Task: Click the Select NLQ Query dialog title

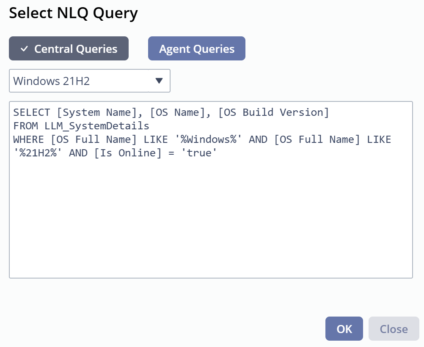Action: coord(74,13)
